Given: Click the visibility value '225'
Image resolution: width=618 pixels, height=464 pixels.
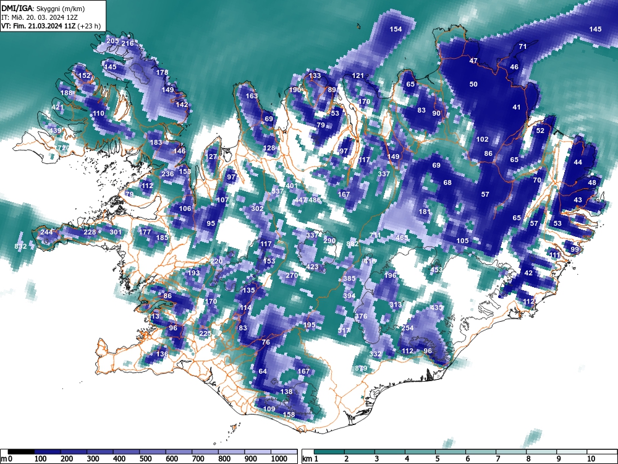Looking at the screenshot, I should pyautogui.click(x=205, y=333).
